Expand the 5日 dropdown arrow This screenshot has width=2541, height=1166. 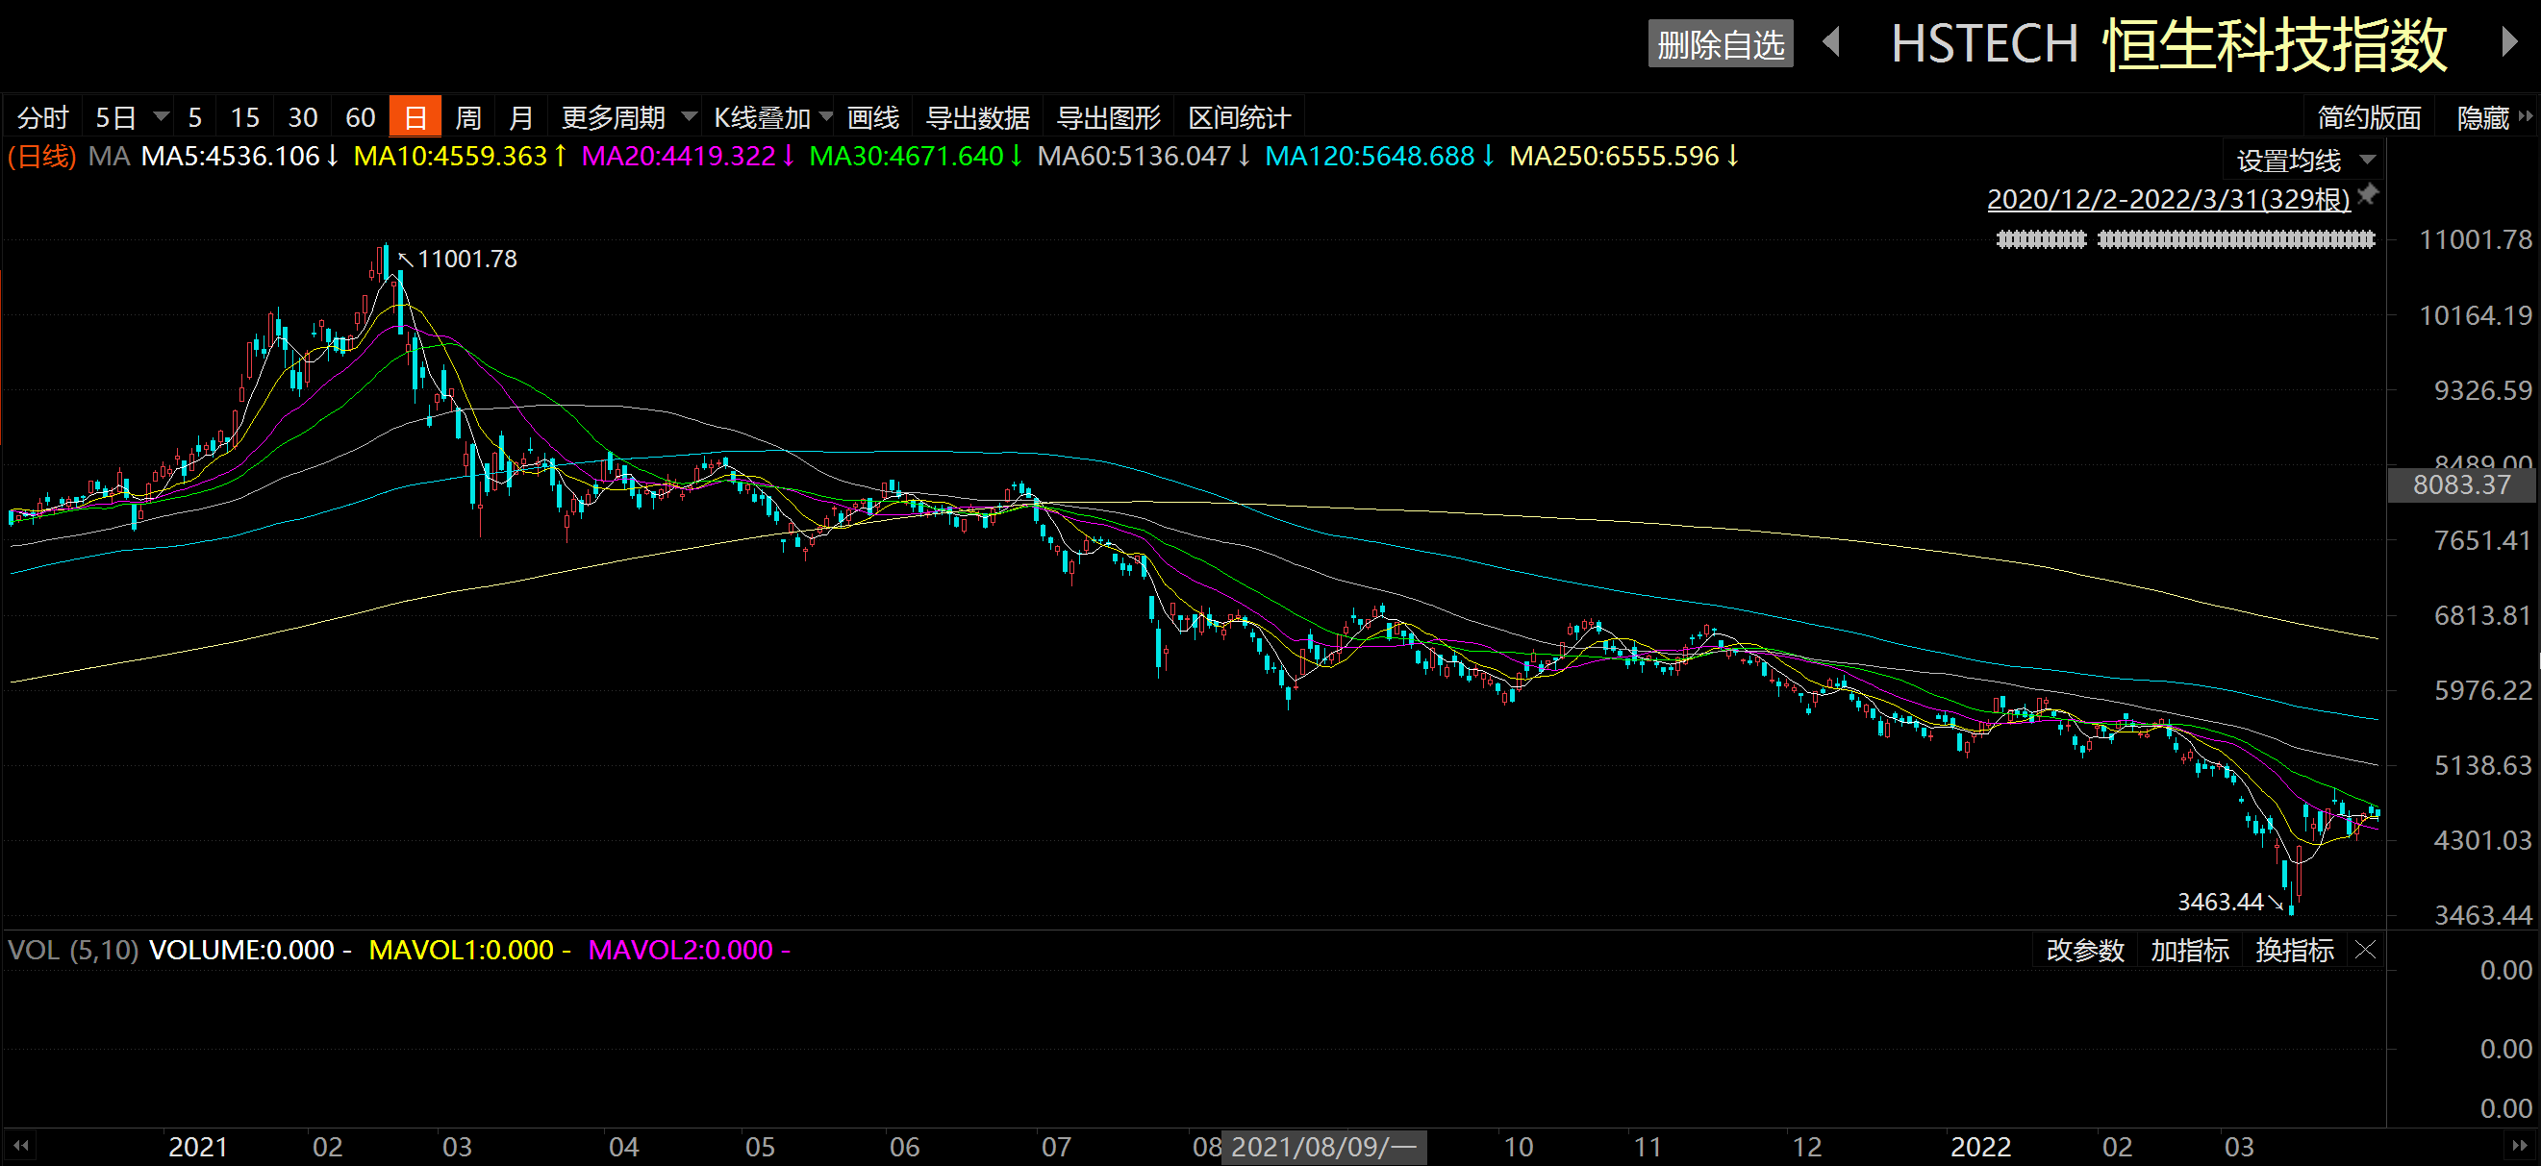161,117
